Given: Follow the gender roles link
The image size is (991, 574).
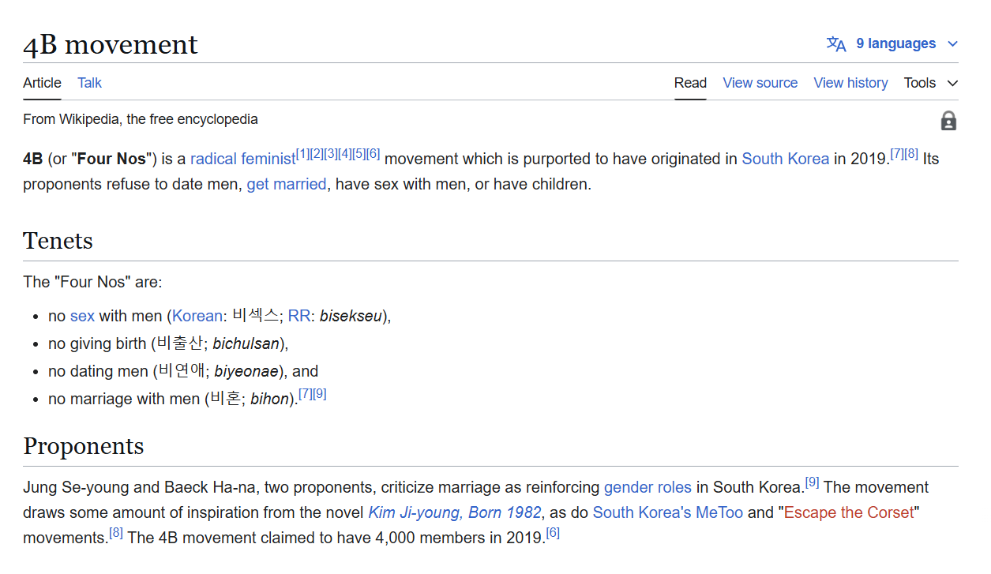Looking at the screenshot, I should tap(648, 487).
